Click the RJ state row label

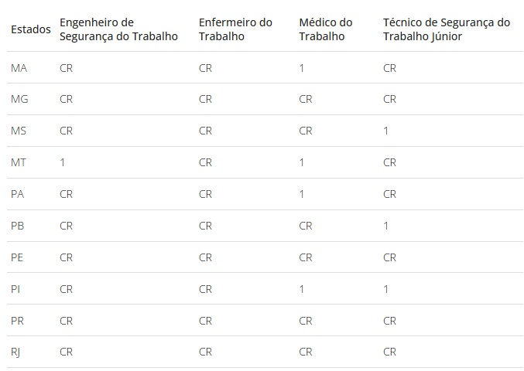pos(15,352)
